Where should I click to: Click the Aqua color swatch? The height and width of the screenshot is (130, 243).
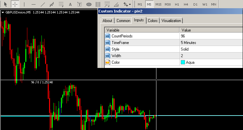click(x=183, y=62)
